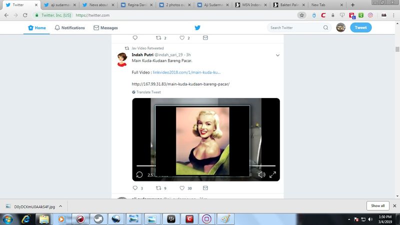Switch to the Regina Dani tab
Viewport: 400px width, 225px height.
[x=136, y=5]
